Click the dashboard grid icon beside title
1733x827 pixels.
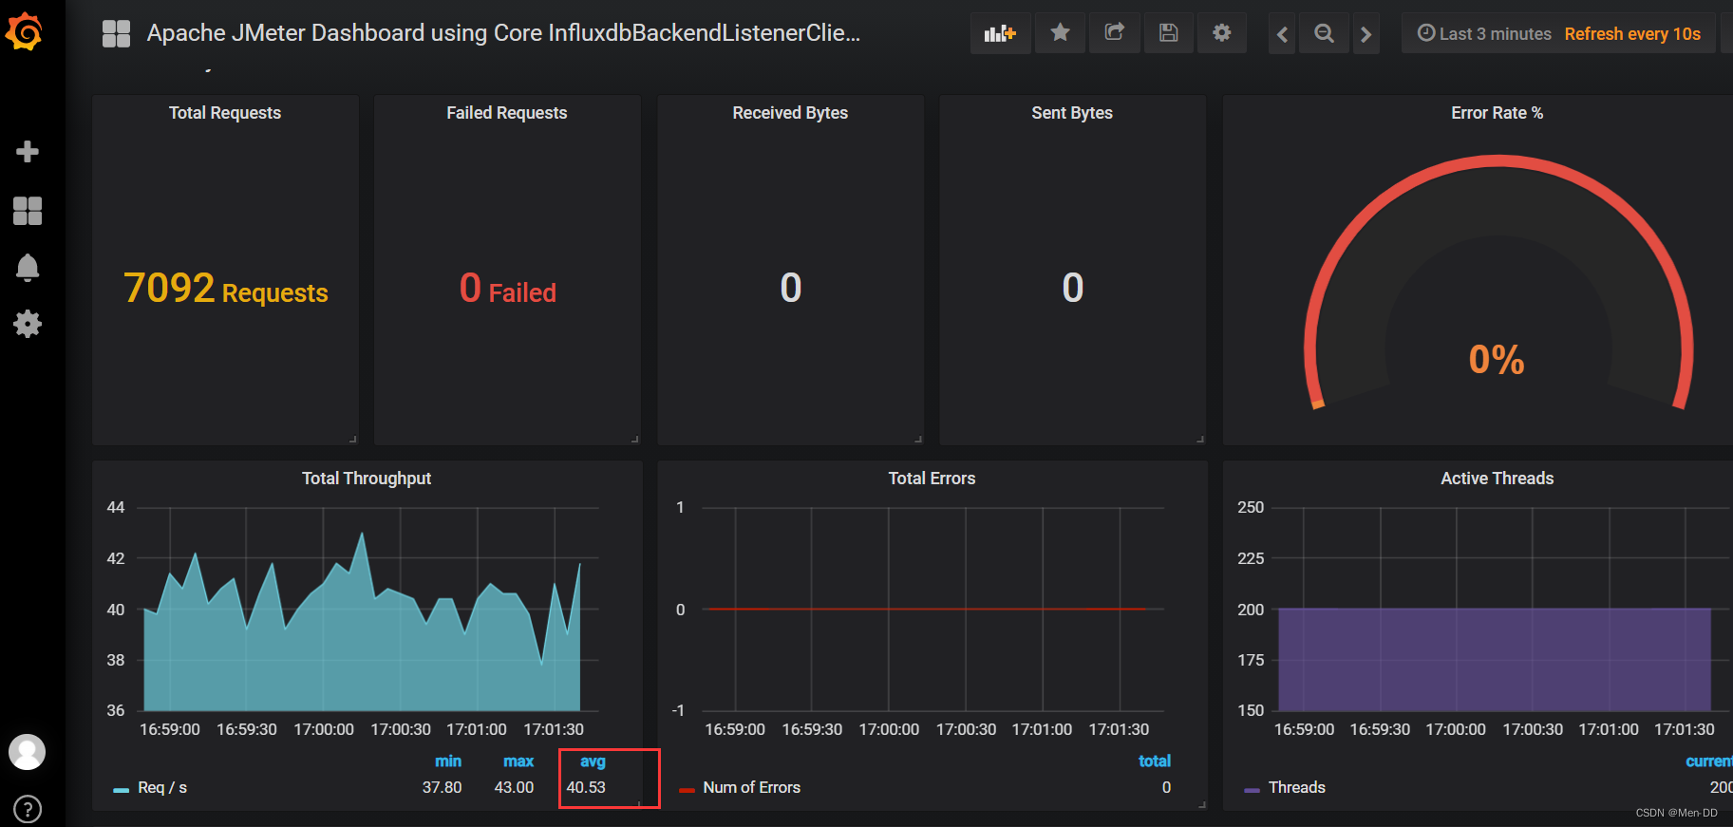pos(116,34)
